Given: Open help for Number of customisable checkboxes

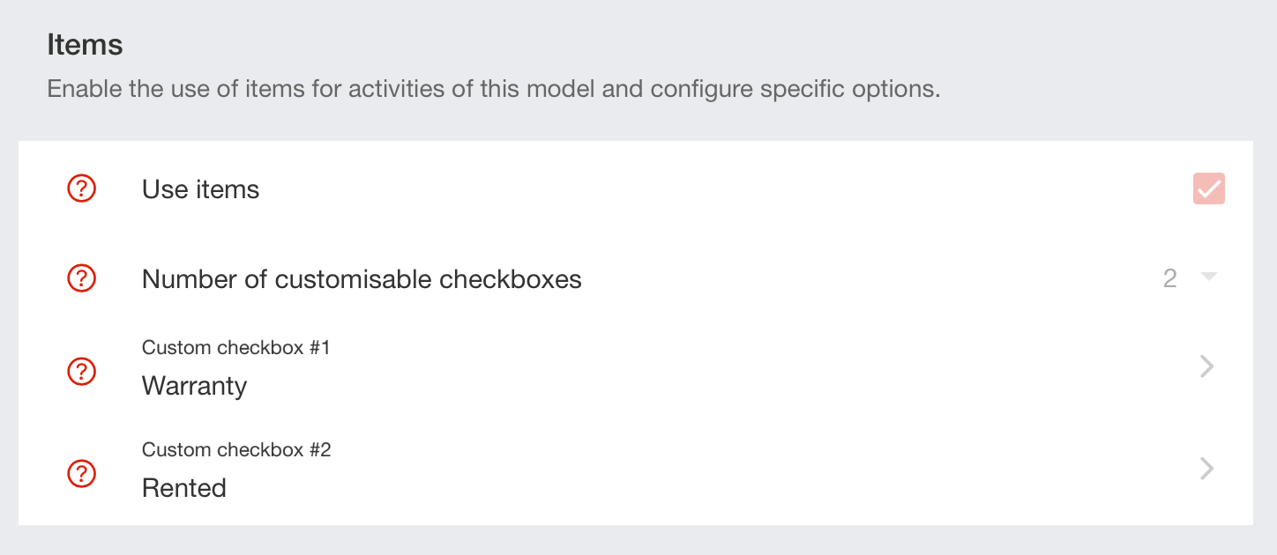Looking at the screenshot, I should (x=82, y=279).
